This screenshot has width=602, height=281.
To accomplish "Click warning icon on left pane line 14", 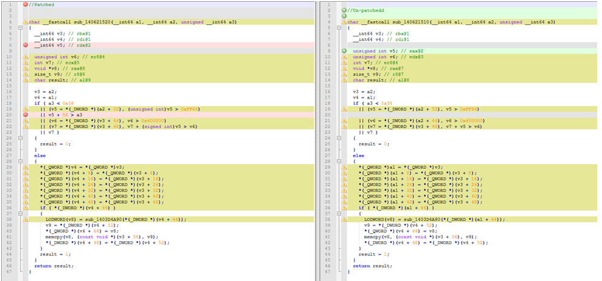I will click(x=26, y=80).
